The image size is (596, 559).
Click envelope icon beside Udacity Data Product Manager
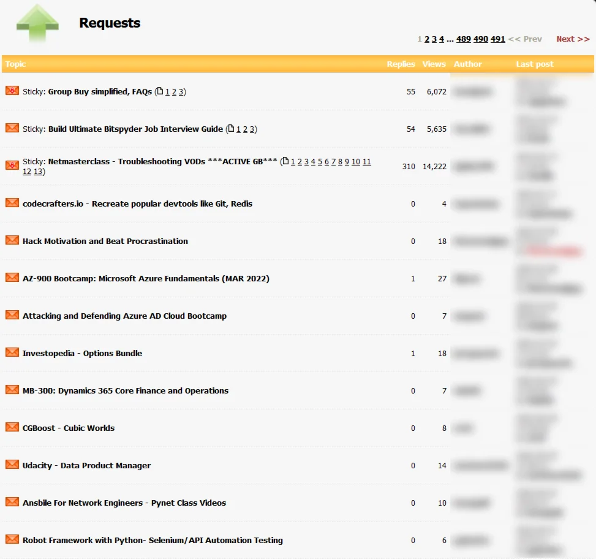tap(12, 465)
